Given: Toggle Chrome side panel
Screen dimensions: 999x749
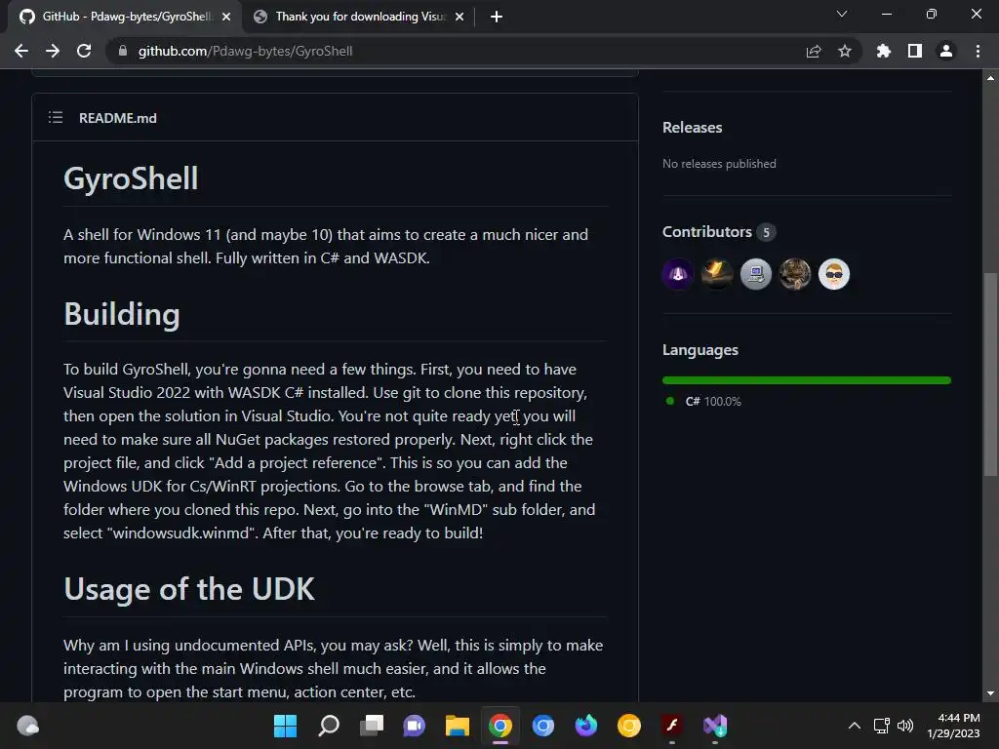Looking at the screenshot, I should (x=915, y=51).
